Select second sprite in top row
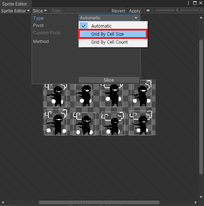This screenshot has height=206, width=204. click(83, 96)
